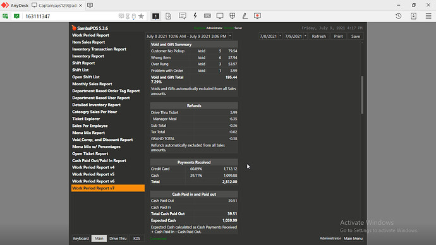
Task: Click the Print button
Action: [339, 36]
